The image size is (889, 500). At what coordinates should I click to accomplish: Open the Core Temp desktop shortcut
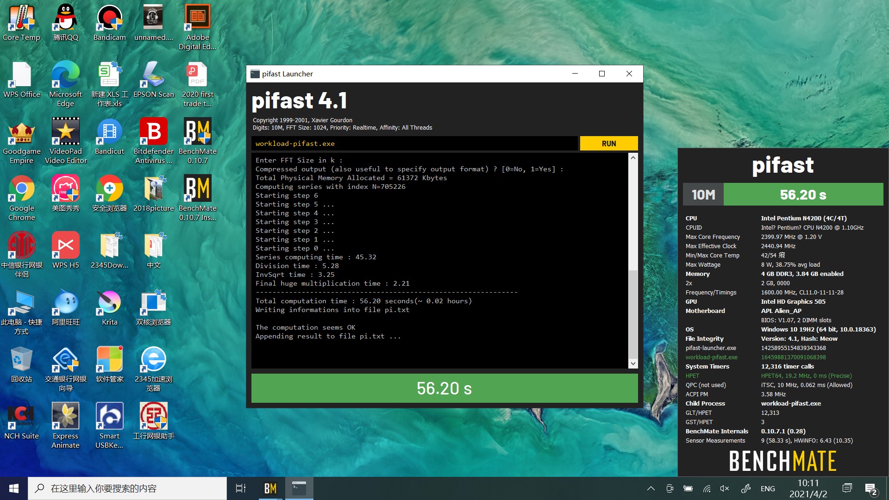tap(21, 22)
